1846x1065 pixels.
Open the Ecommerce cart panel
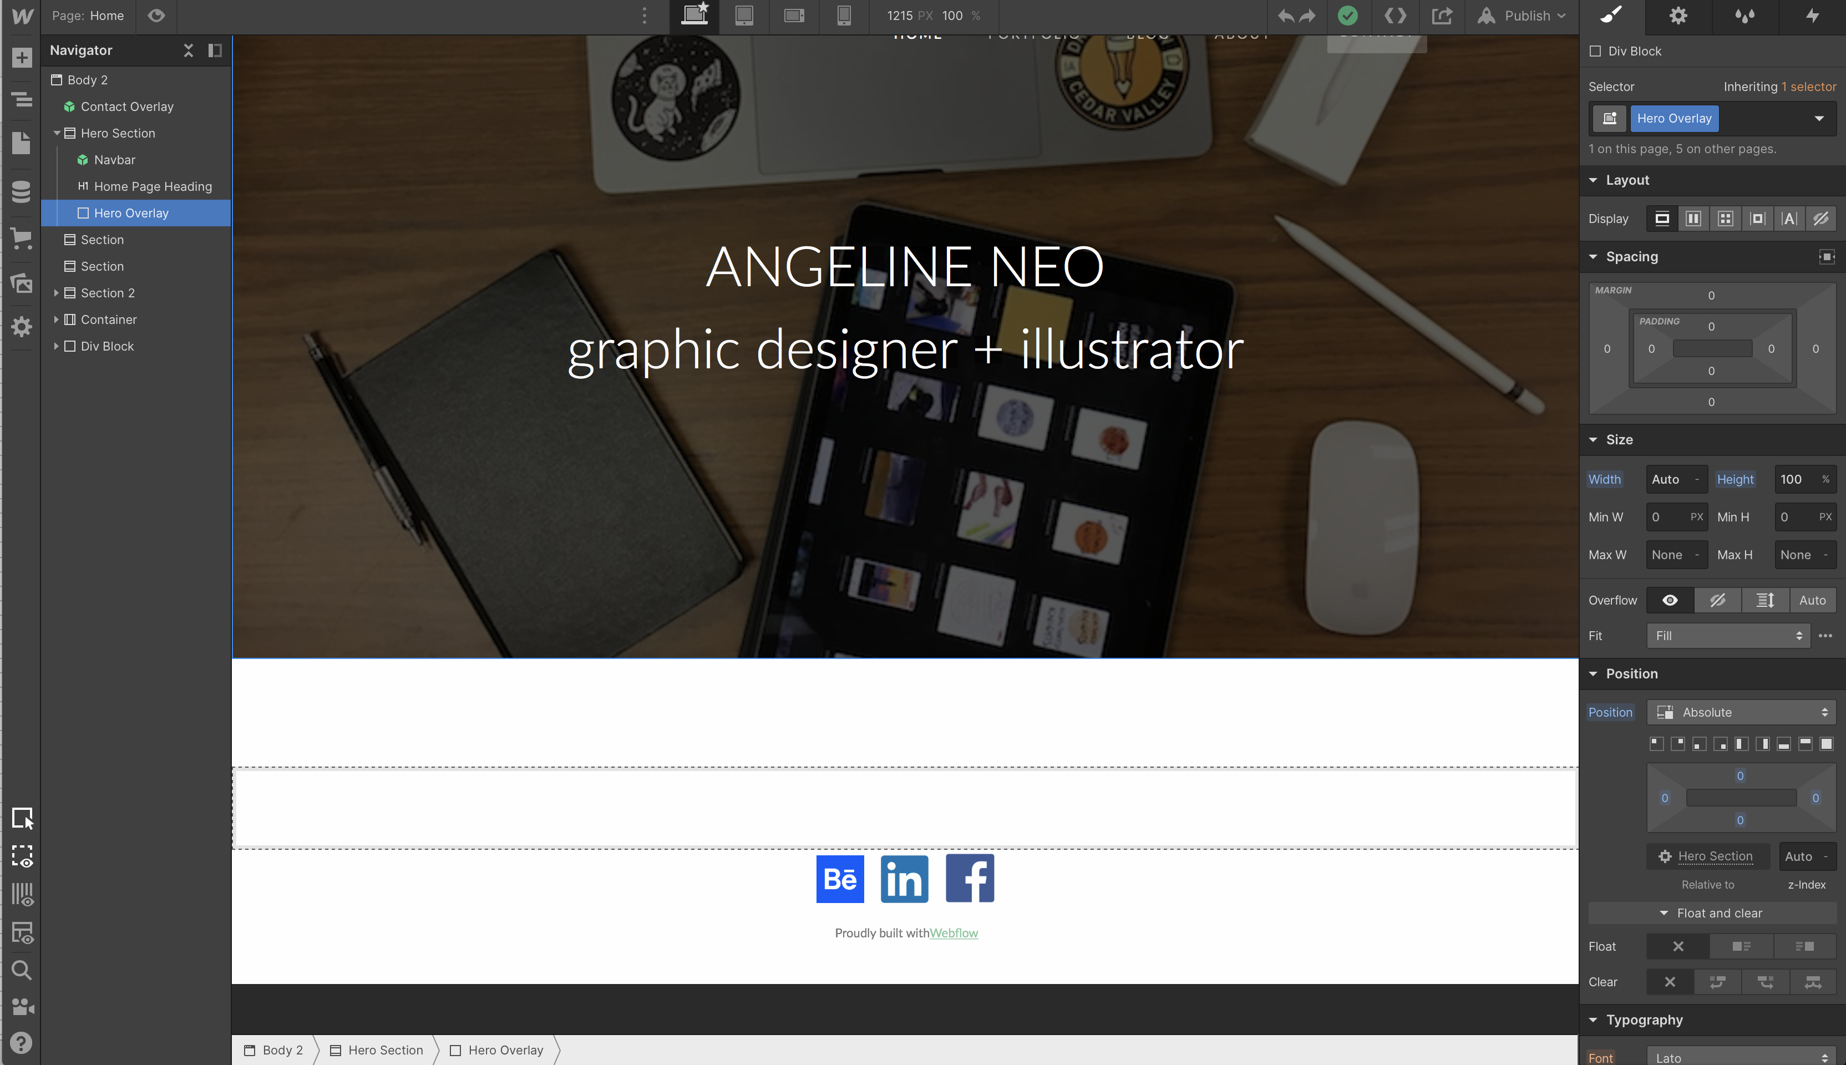pyautogui.click(x=21, y=239)
